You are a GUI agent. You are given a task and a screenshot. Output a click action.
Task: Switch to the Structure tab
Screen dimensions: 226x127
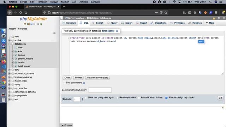tap(69, 23)
